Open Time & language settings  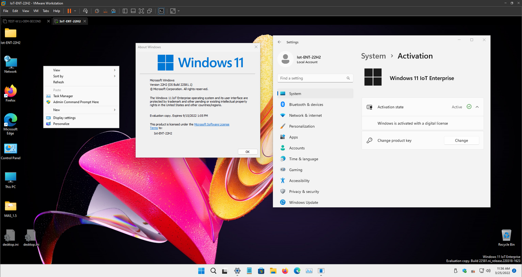click(x=315, y=159)
